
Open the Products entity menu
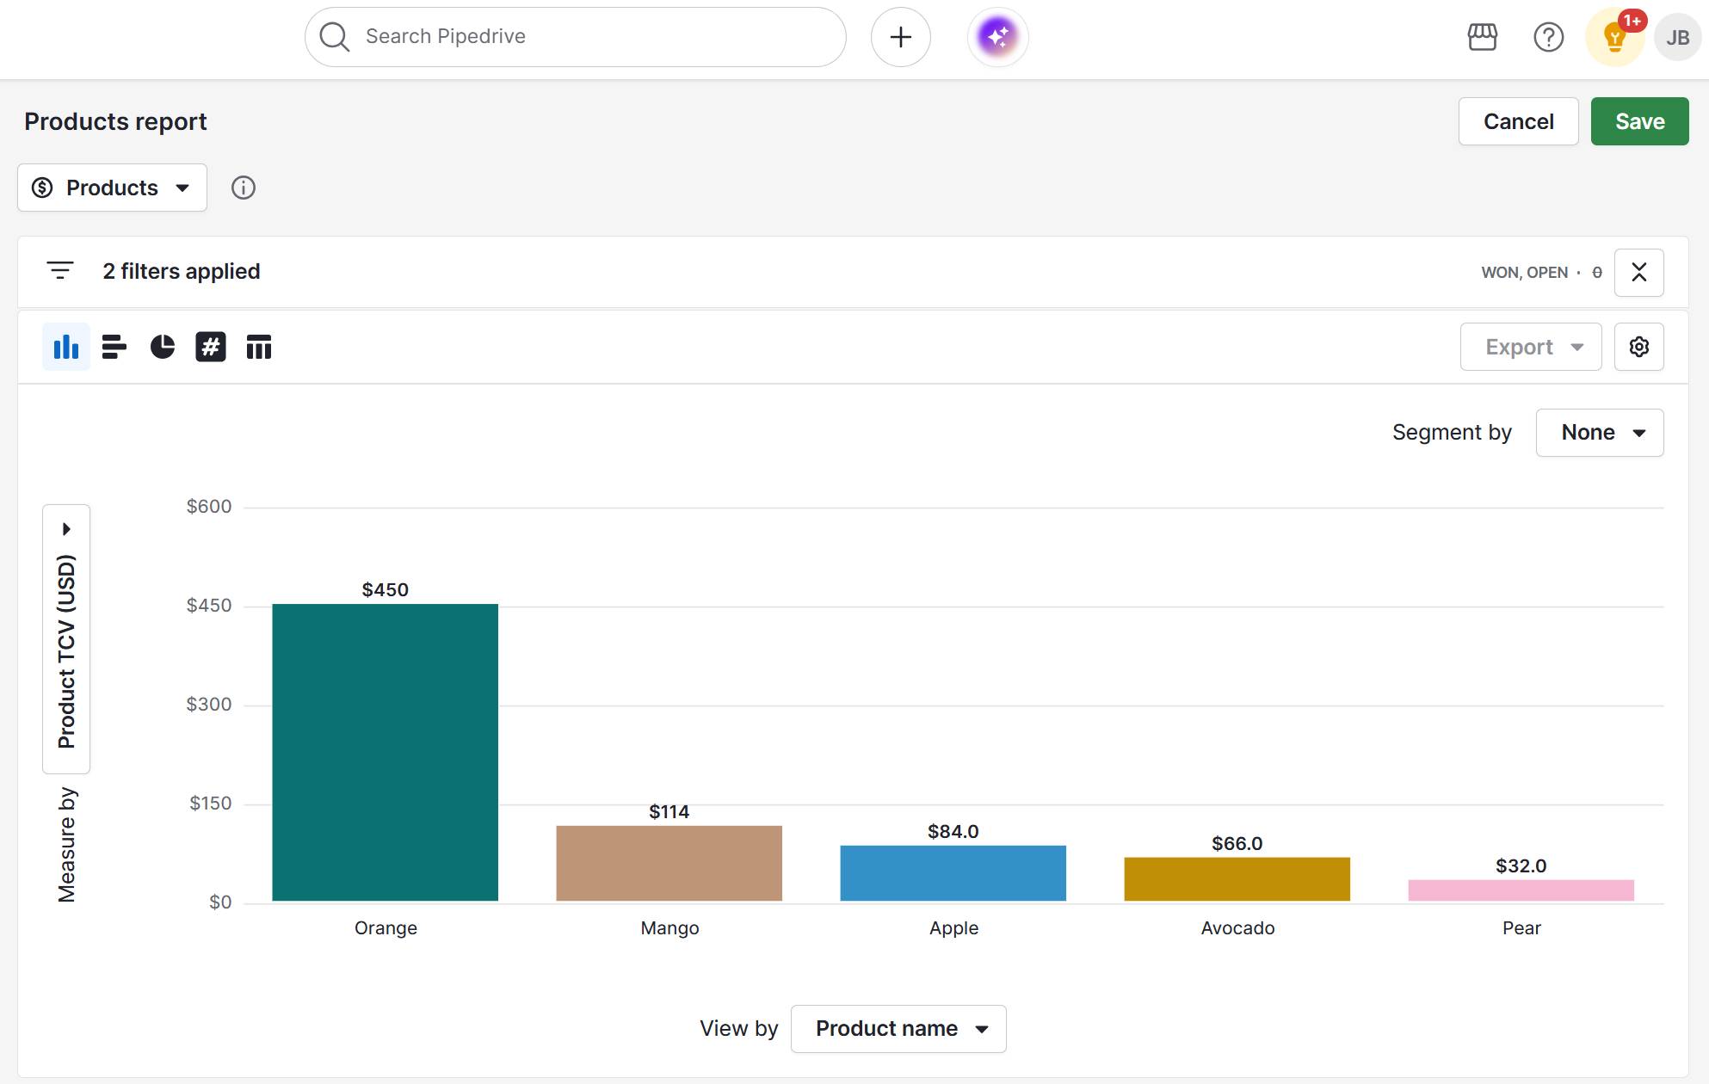coord(112,188)
